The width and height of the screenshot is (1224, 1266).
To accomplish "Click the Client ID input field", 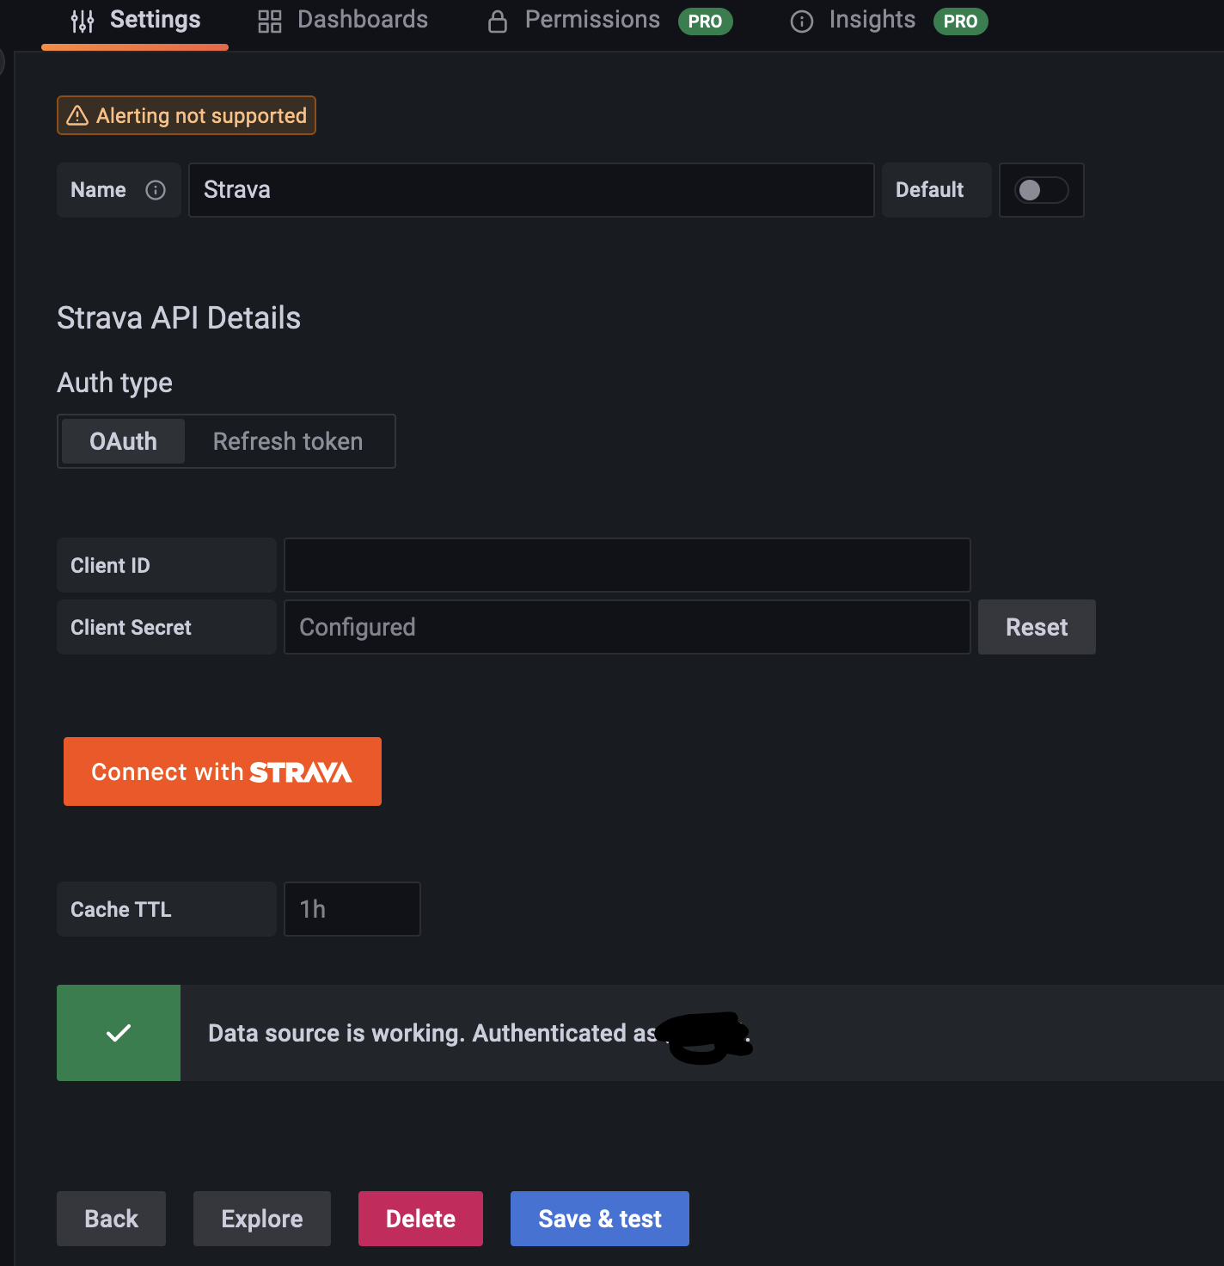I will [627, 565].
